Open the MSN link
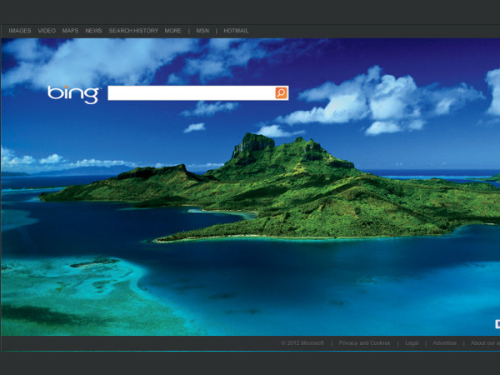The width and height of the screenshot is (500, 375). pyautogui.click(x=202, y=31)
